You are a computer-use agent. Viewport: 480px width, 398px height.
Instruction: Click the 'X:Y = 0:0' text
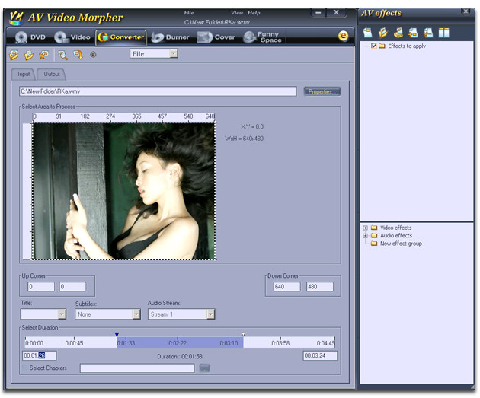coord(252,127)
